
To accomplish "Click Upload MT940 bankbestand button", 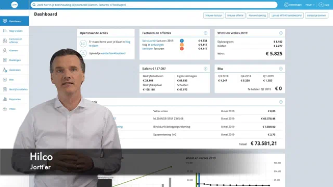I will point(287,16).
